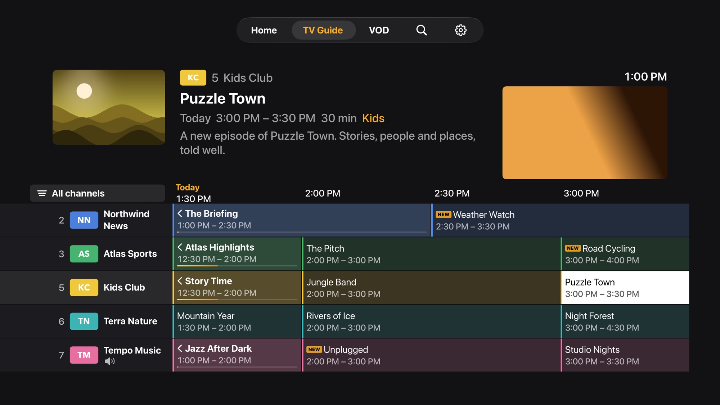Screen dimensions: 720x405
Task: Select Night Forest on Terra Nature
Action: (625, 321)
